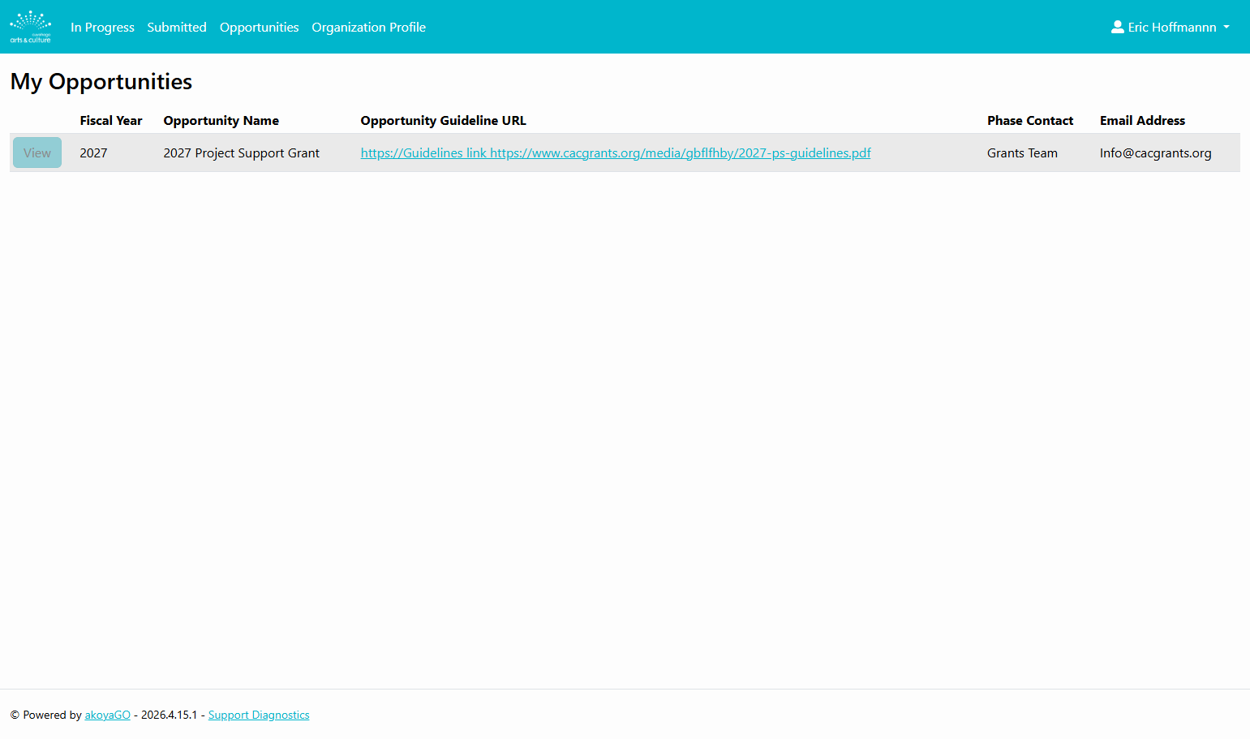Screen dimensions: 1250x739
Task: Click the Email Address column header
Action: [x=1142, y=120]
